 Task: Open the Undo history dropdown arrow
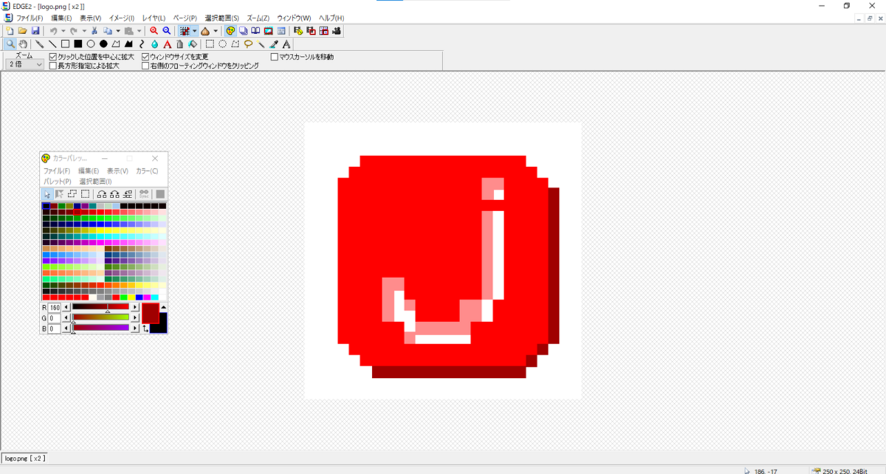[x=63, y=31]
